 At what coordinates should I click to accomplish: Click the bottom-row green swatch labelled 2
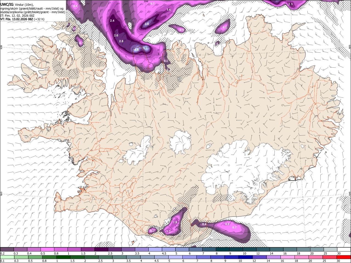[91, 257]
